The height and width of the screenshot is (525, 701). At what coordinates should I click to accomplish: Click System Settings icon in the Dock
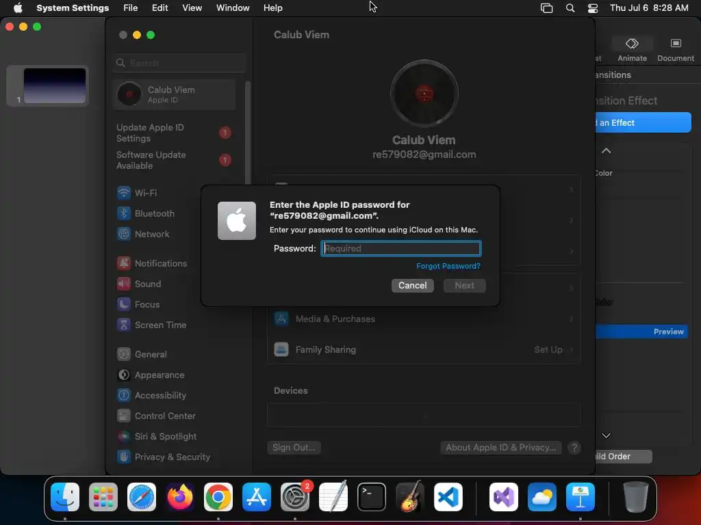click(295, 497)
